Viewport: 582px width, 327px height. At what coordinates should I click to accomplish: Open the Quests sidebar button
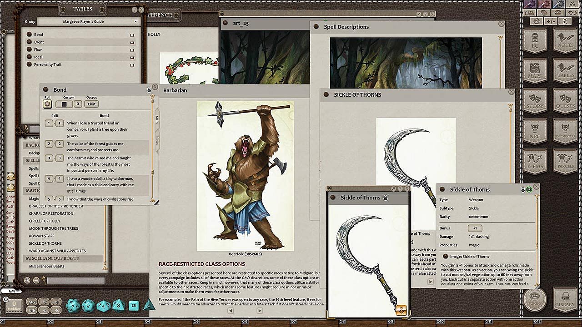click(x=565, y=101)
